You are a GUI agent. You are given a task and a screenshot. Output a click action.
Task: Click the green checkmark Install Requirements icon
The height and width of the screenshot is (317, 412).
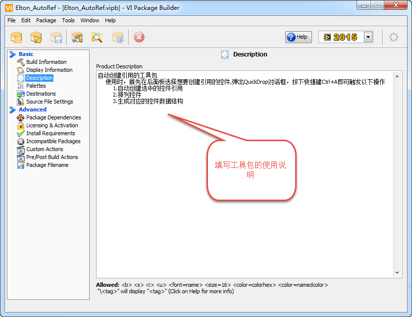pyautogui.click(x=20, y=134)
